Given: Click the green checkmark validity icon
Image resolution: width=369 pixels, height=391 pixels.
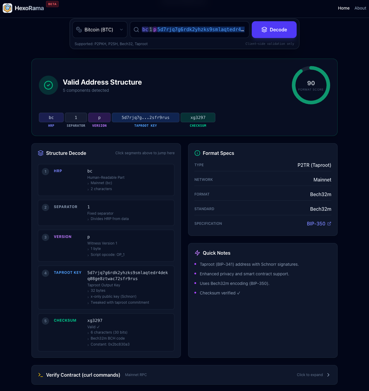Looking at the screenshot, I should (48, 85).
